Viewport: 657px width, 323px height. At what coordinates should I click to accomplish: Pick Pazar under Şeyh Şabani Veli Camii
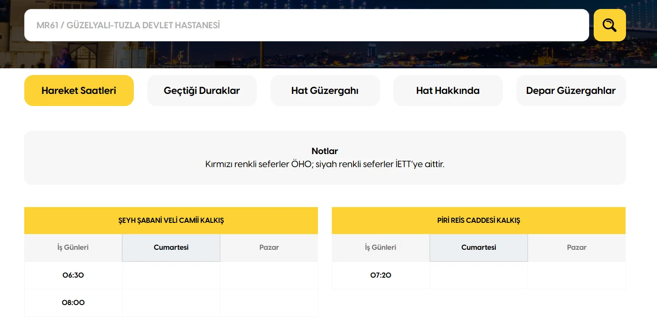(x=269, y=248)
